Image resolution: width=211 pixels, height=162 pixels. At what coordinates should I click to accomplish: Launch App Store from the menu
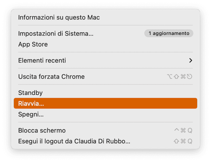coord(105,44)
